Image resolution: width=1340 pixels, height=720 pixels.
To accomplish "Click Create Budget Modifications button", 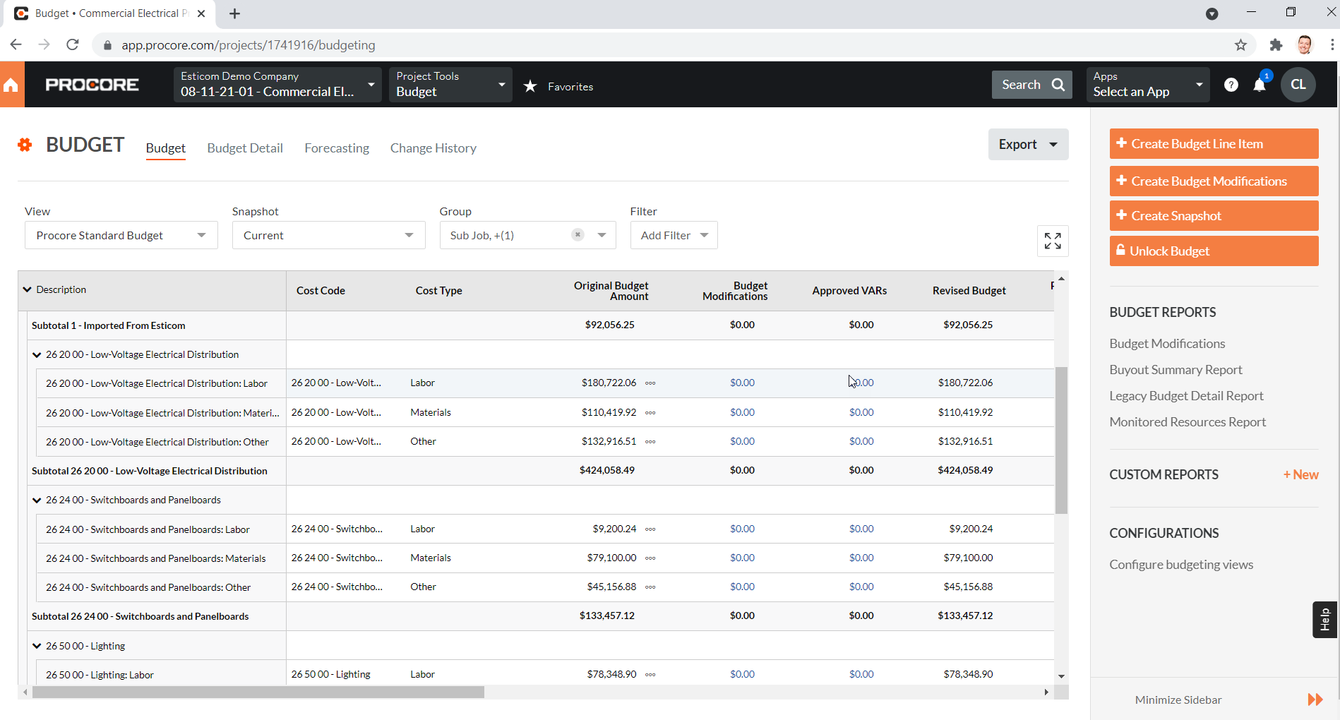I will click(x=1214, y=181).
